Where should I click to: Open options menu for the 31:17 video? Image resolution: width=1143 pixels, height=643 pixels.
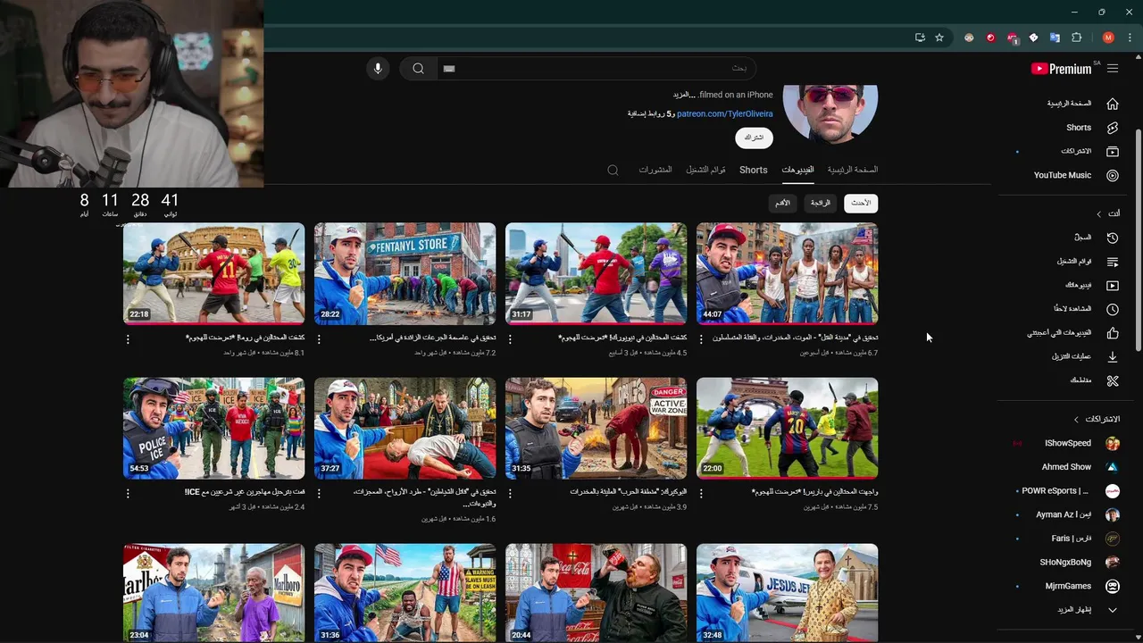click(x=510, y=339)
